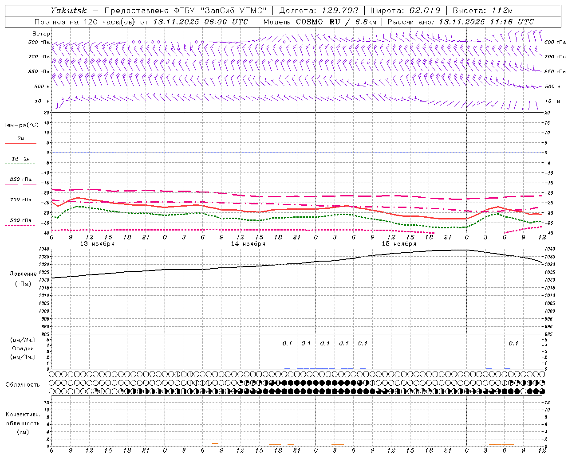This screenshot has height=454, width=568.
Task: Click the "Давление" pressure panel label
Action: (x=23, y=274)
